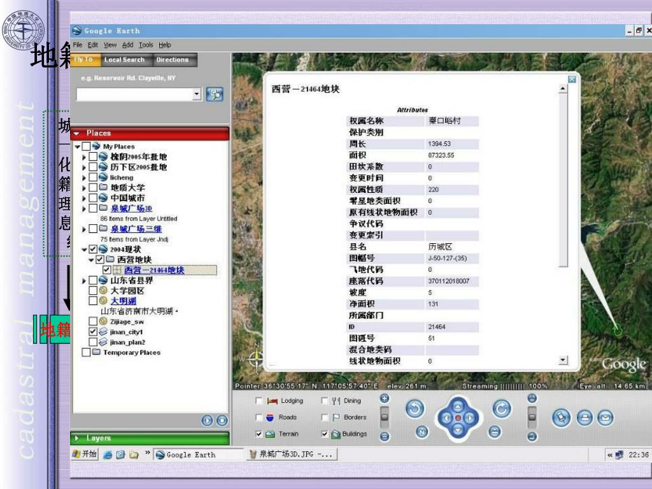
Task: Collapse the My Places tree node
Action: pos(77,146)
